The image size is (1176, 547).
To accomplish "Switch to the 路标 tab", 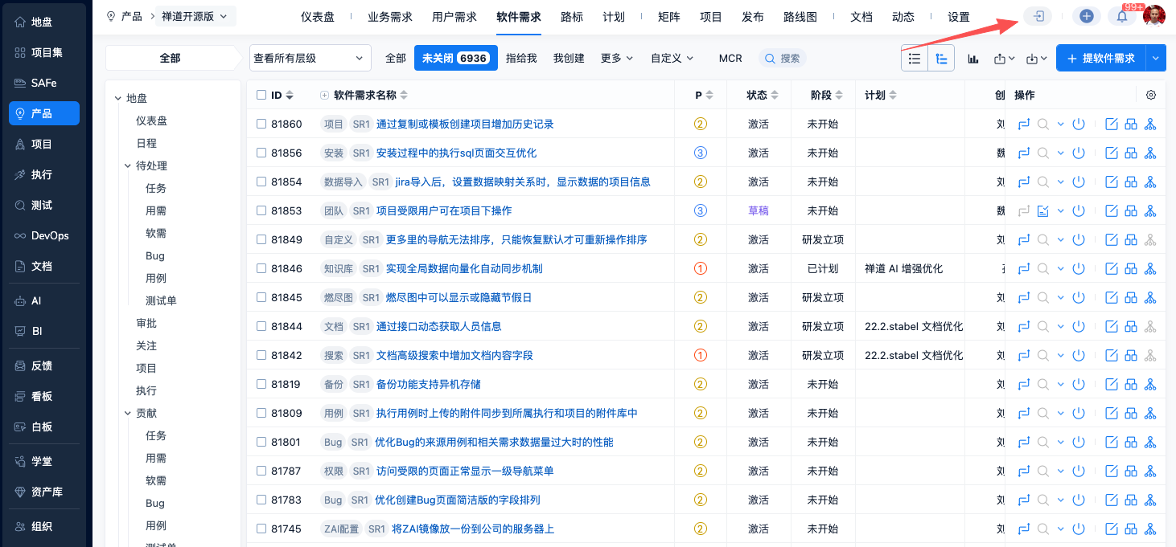I will [x=572, y=17].
